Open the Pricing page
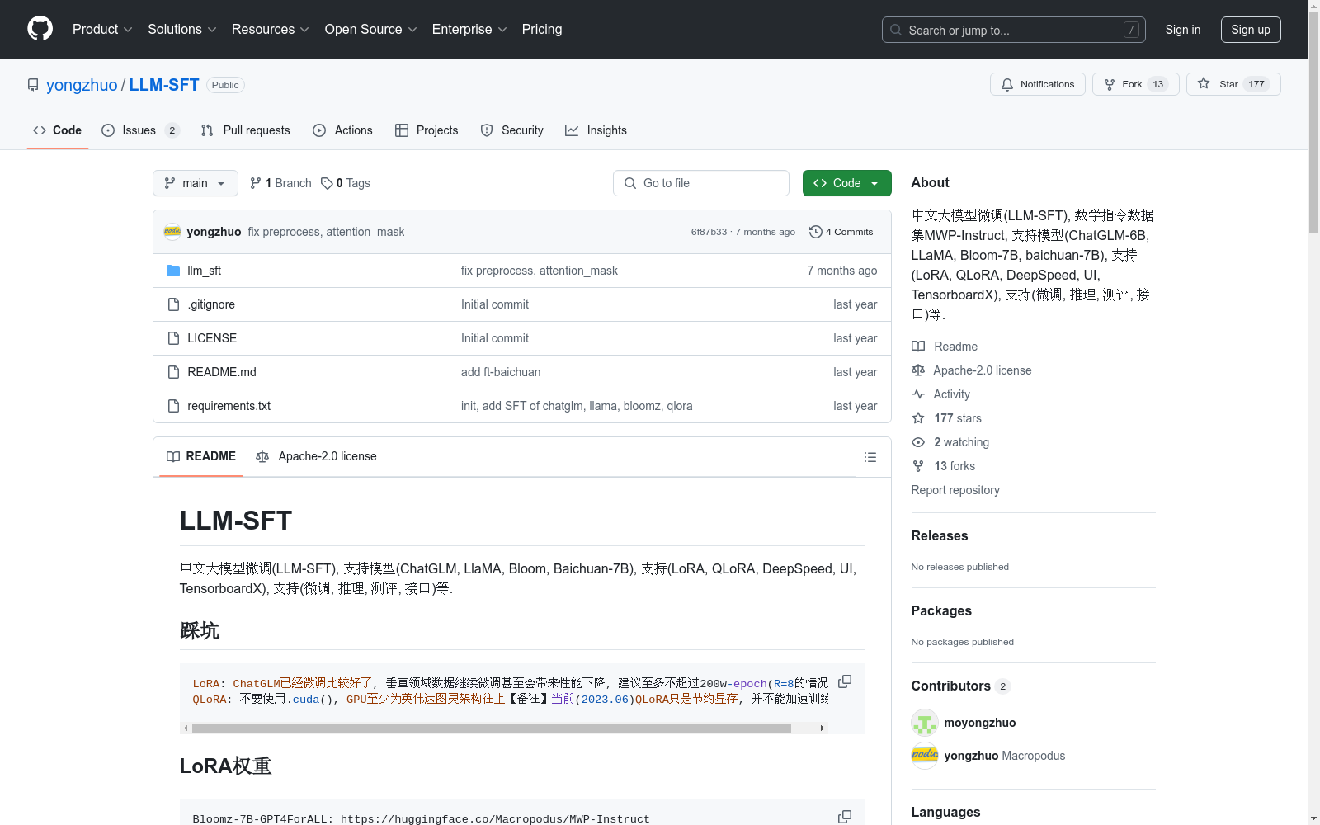The height and width of the screenshot is (825, 1320). [x=542, y=30]
